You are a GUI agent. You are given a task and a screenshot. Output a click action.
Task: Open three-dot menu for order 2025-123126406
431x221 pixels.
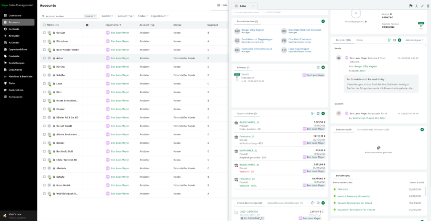click(323, 211)
